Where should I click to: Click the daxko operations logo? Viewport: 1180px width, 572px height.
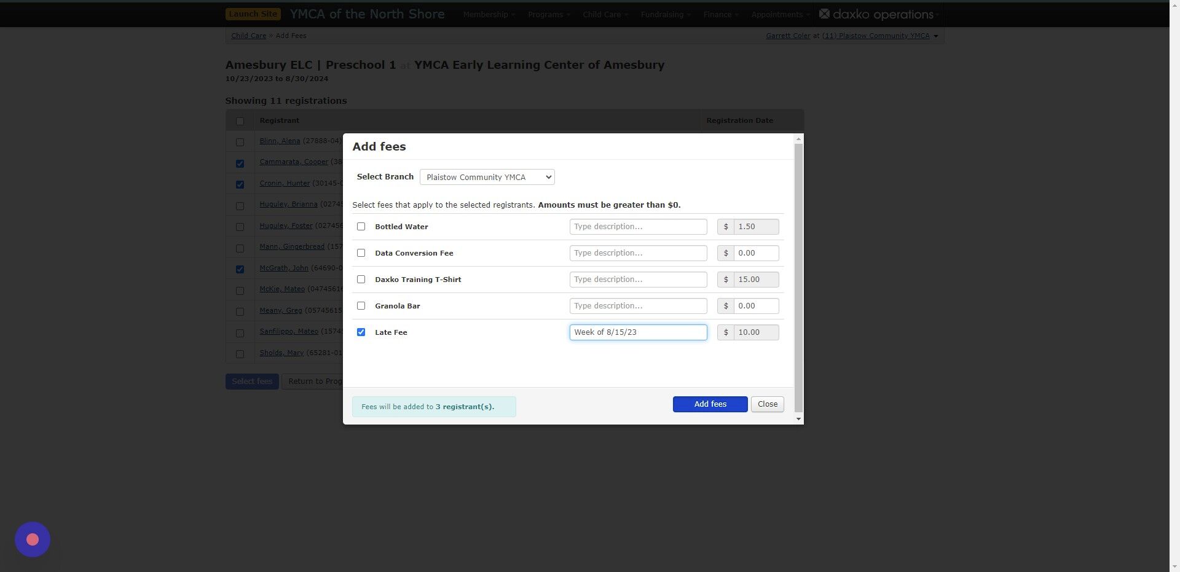pyautogui.click(x=879, y=14)
